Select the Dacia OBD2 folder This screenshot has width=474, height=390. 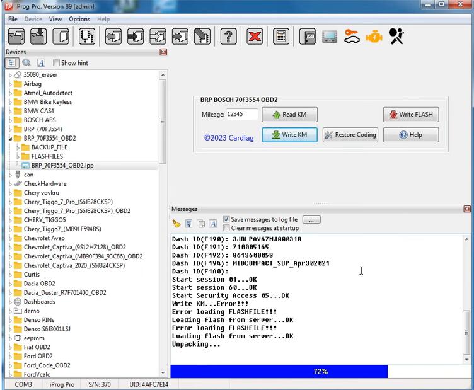(39, 284)
